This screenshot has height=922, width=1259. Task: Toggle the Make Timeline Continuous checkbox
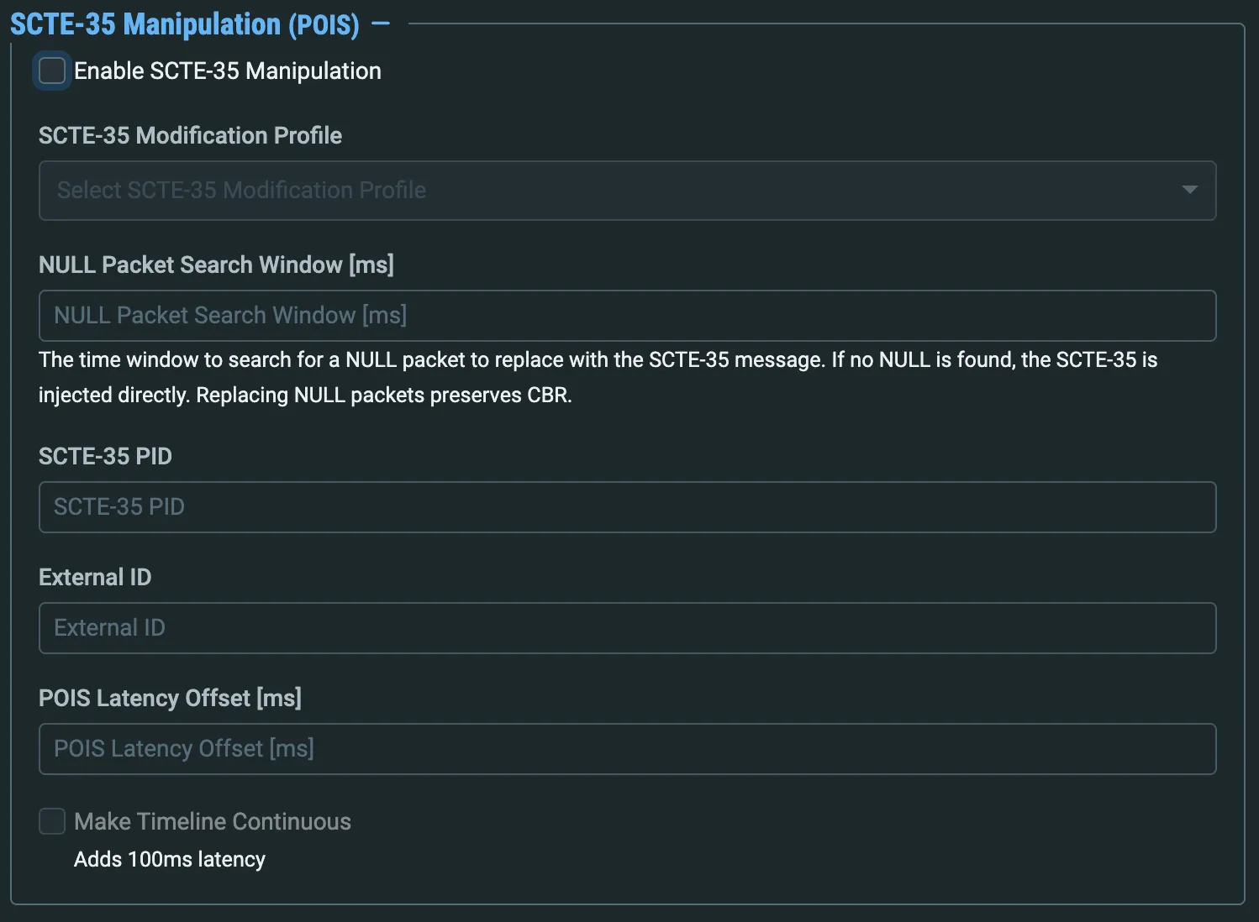pyautogui.click(x=52, y=821)
